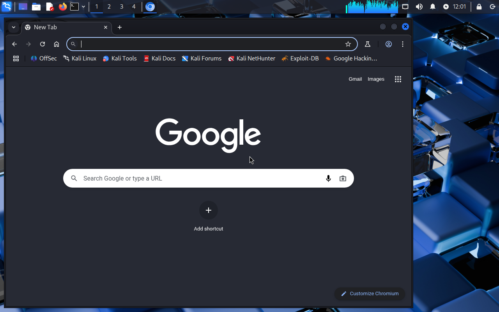Switch to workspace 1
This screenshot has height=312, width=499.
(97, 7)
